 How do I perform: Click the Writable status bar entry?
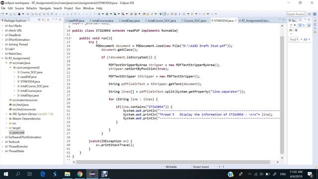171,167
